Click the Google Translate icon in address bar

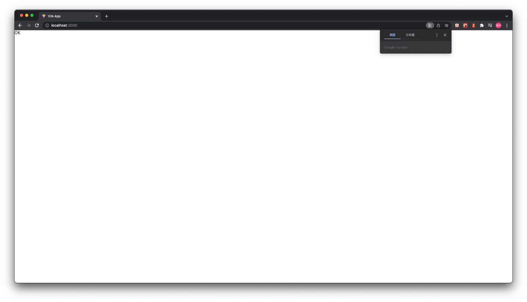[x=430, y=26]
